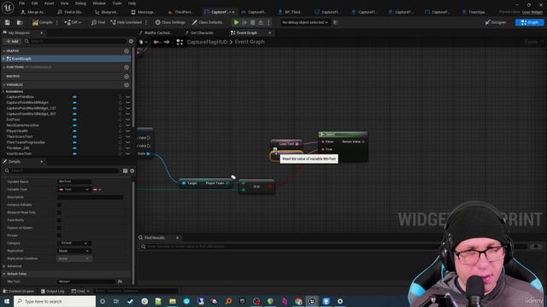Screen dimensions: 547x307
Task: Add new macro with plus icon
Action: (x=126, y=76)
